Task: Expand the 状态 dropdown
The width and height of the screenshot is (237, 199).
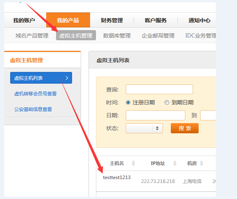Action: click(144, 128)
